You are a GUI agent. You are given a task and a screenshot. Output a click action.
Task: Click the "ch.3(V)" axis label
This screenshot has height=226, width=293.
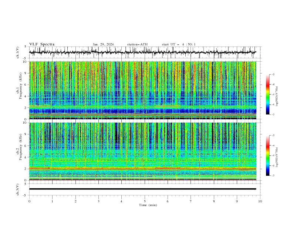(18, 189)
